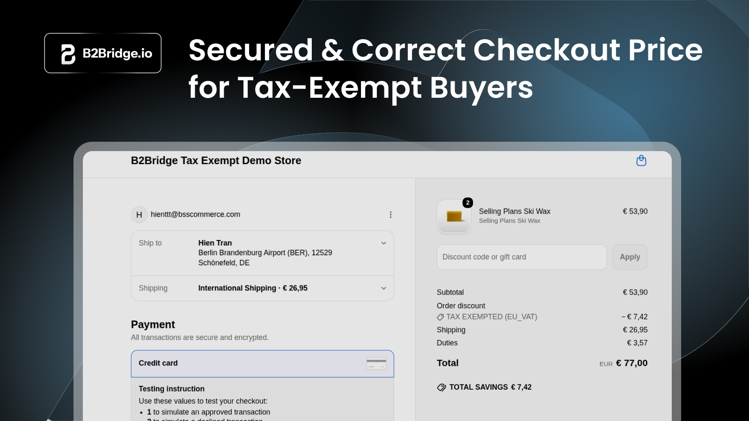749x421 pixels.
Task: Click the B2Bridge Tax Exempt Demo Store title
Action: click(216, 160)
